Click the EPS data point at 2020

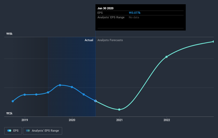pos(72,87)
